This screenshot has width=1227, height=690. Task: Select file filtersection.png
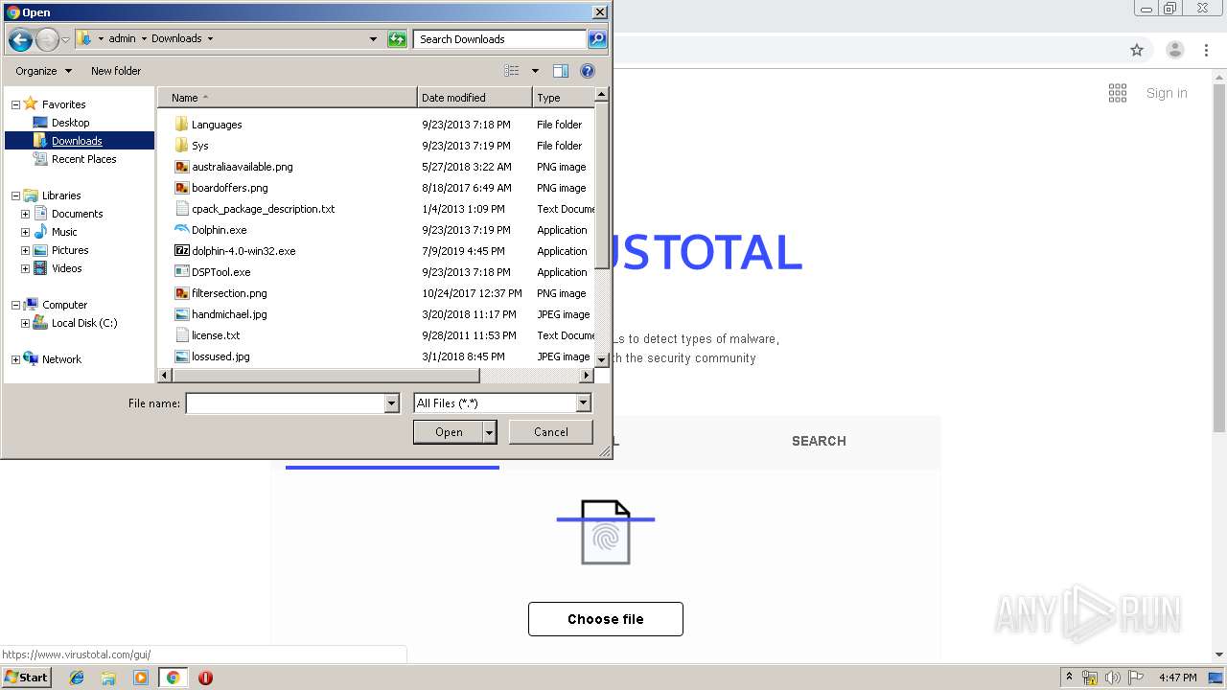pos(229,293)
